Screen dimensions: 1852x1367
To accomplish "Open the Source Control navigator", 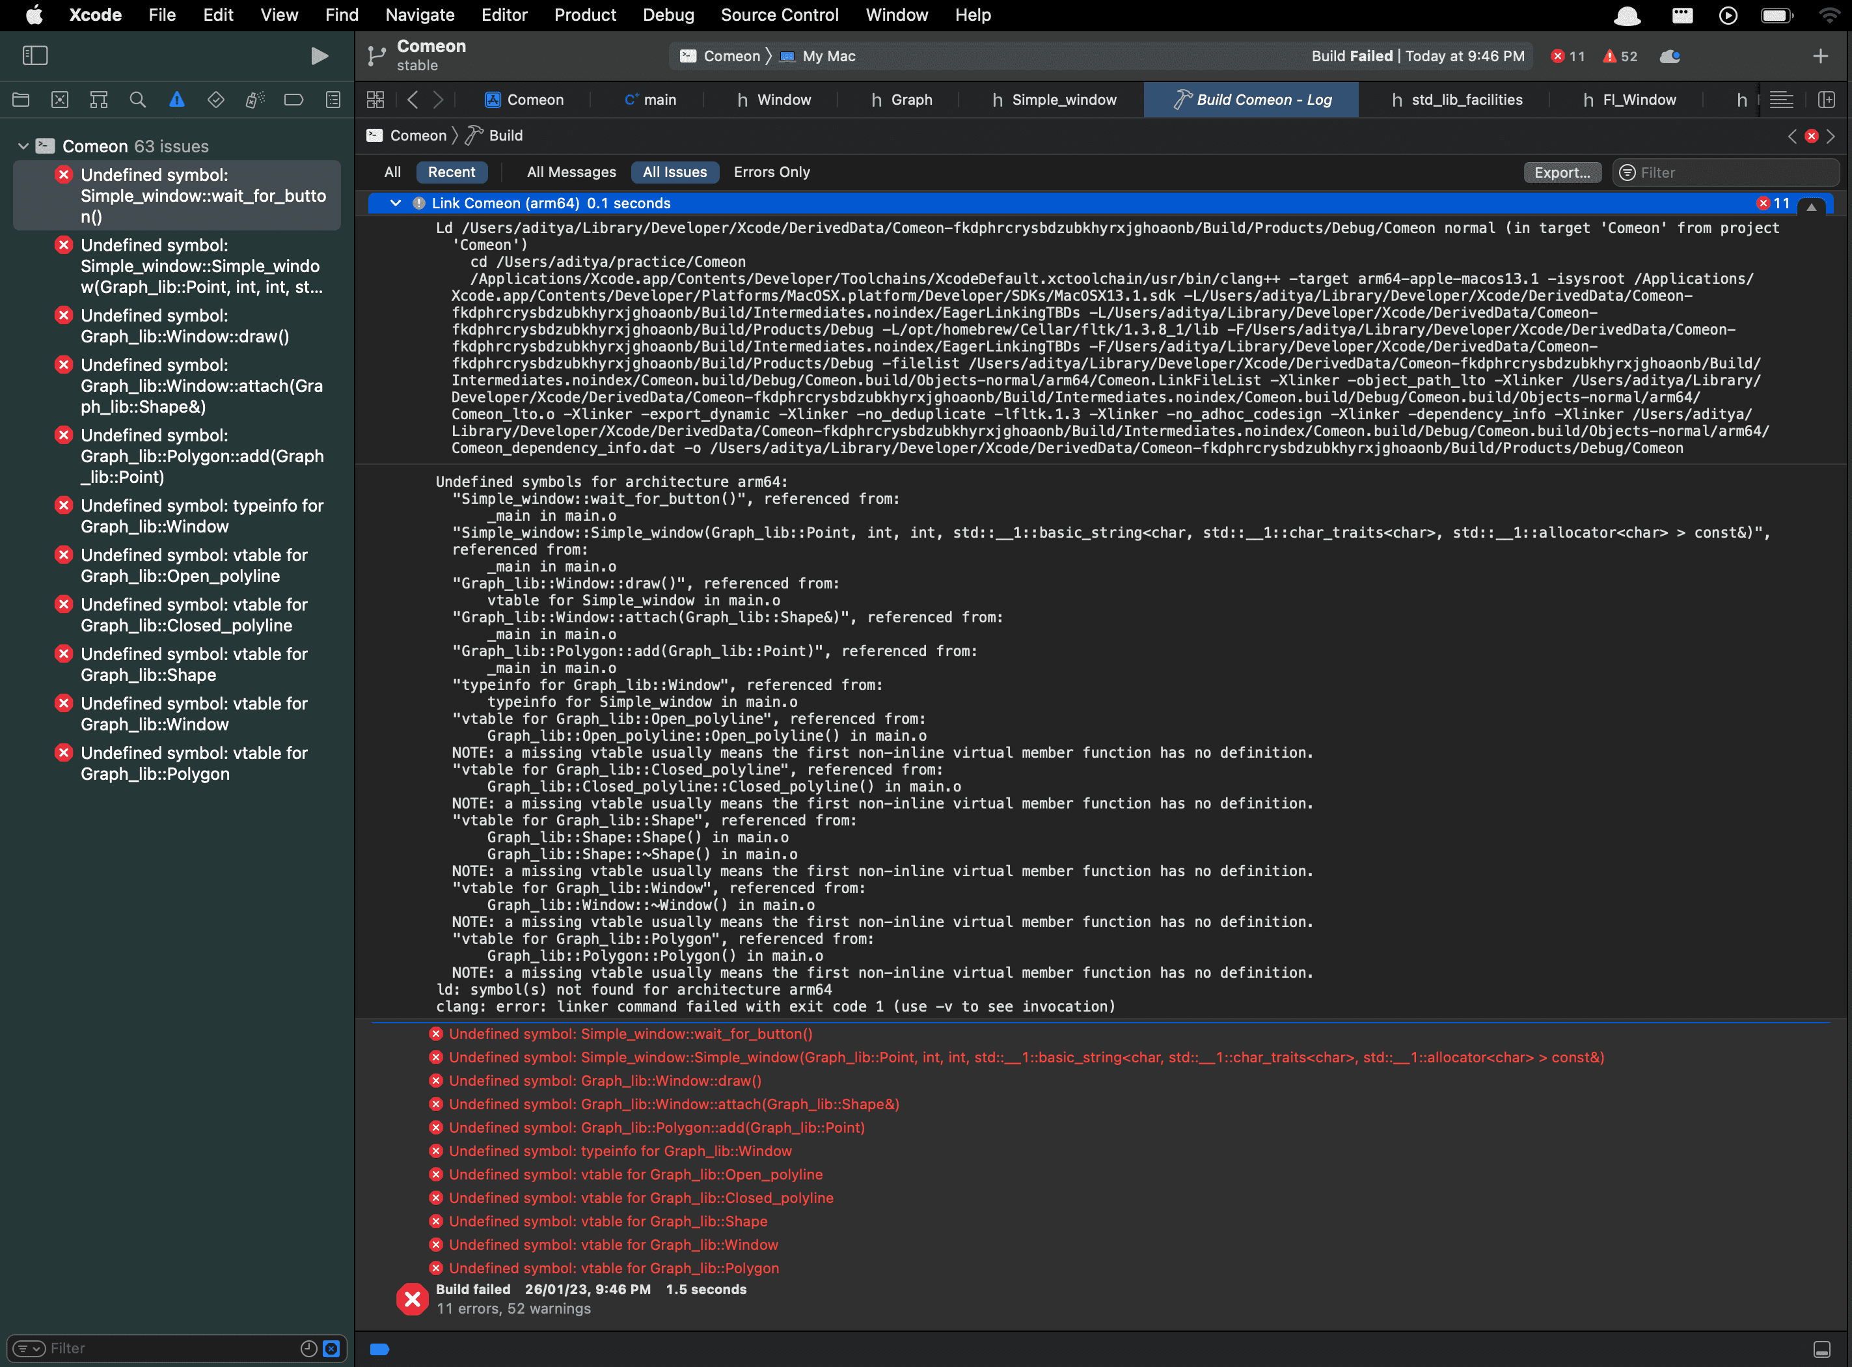I will click(x=60, y=100).
